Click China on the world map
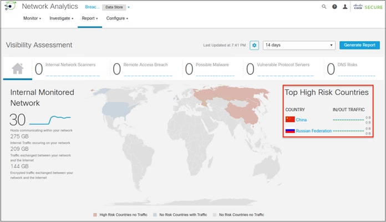386x222 pixels. pos(243,112)
